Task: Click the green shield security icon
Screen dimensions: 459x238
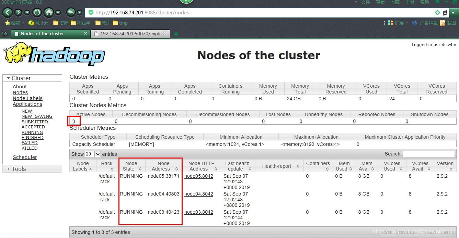Action: coord(91,13)
